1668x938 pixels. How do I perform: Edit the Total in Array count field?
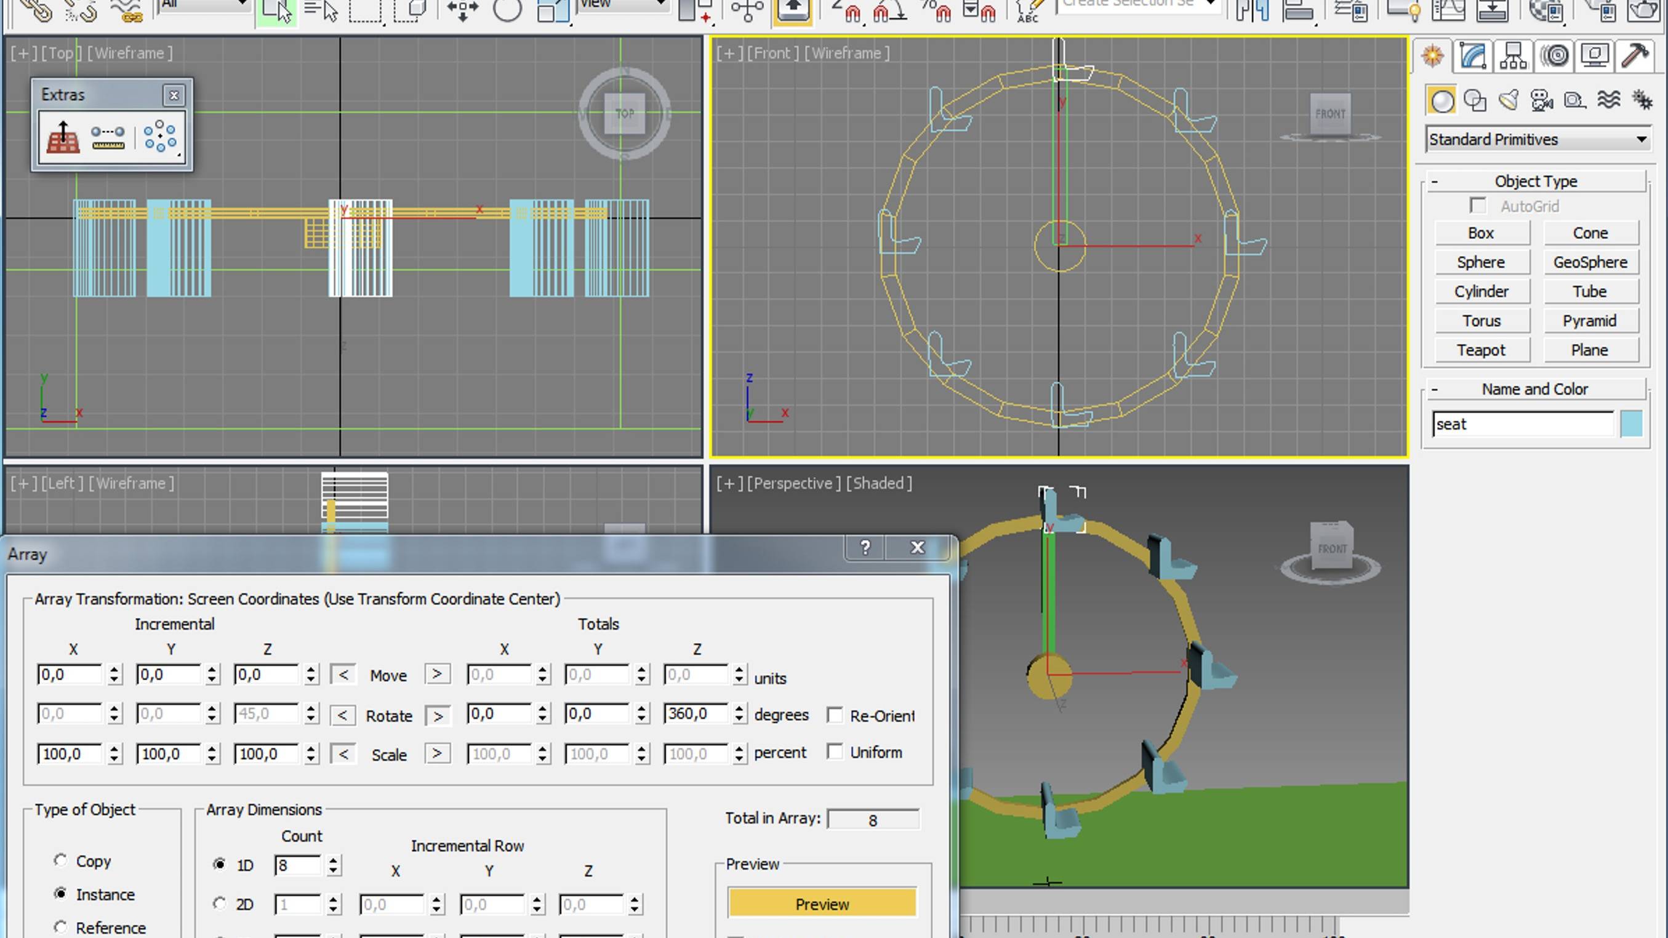pos(873,818)
